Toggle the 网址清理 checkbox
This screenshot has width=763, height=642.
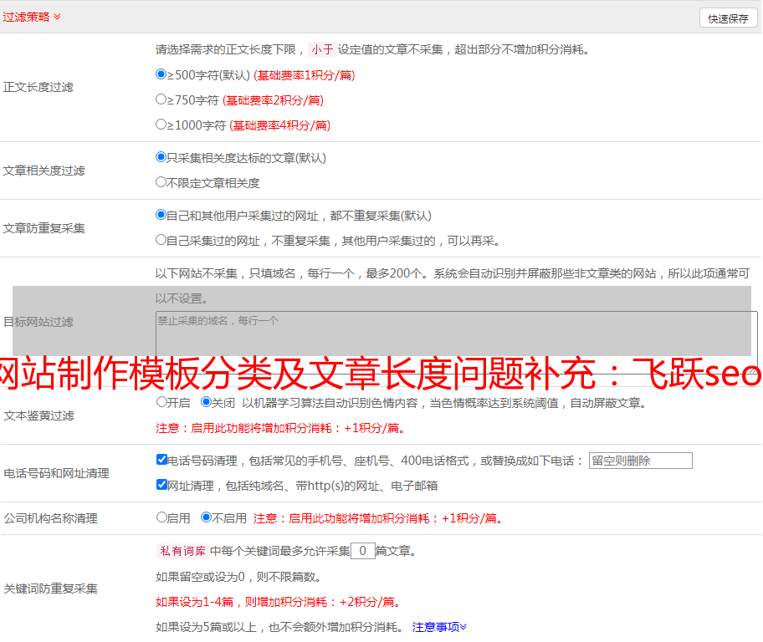coord(161,484)
